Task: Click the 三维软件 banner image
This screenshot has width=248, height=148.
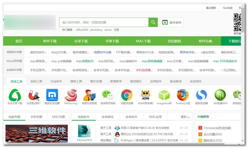Action: [x=37, y=133]
